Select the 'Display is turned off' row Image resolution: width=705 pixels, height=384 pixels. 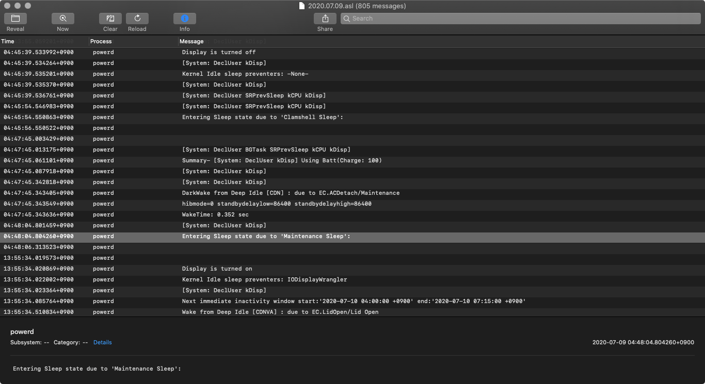pos(219,52)
